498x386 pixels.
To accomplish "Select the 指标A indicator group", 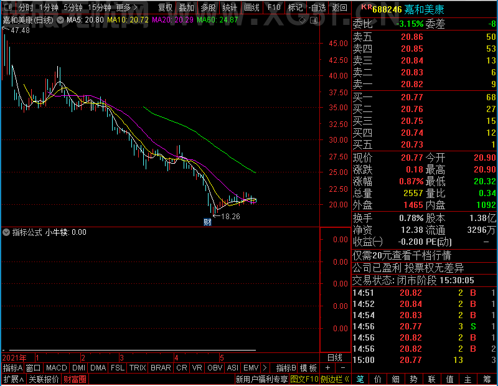I will (x=12, y=368).
